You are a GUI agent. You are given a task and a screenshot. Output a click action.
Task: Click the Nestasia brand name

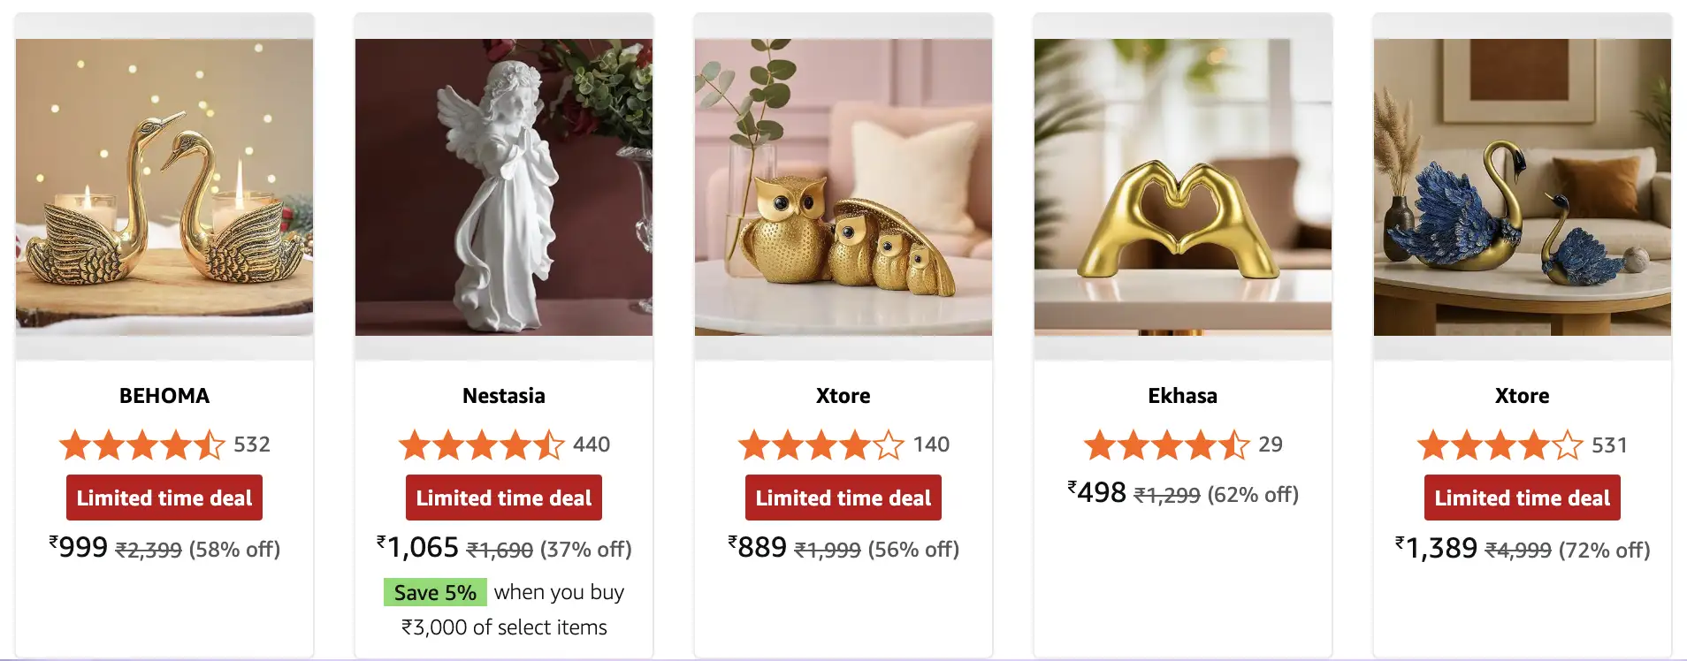tap(504, 396)
